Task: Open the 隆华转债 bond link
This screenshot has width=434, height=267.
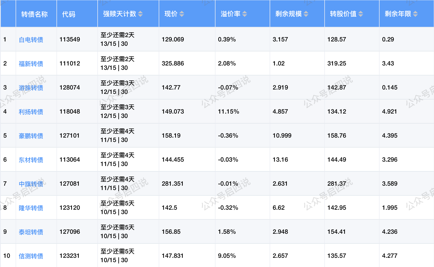Action: (x=31, y=208)
